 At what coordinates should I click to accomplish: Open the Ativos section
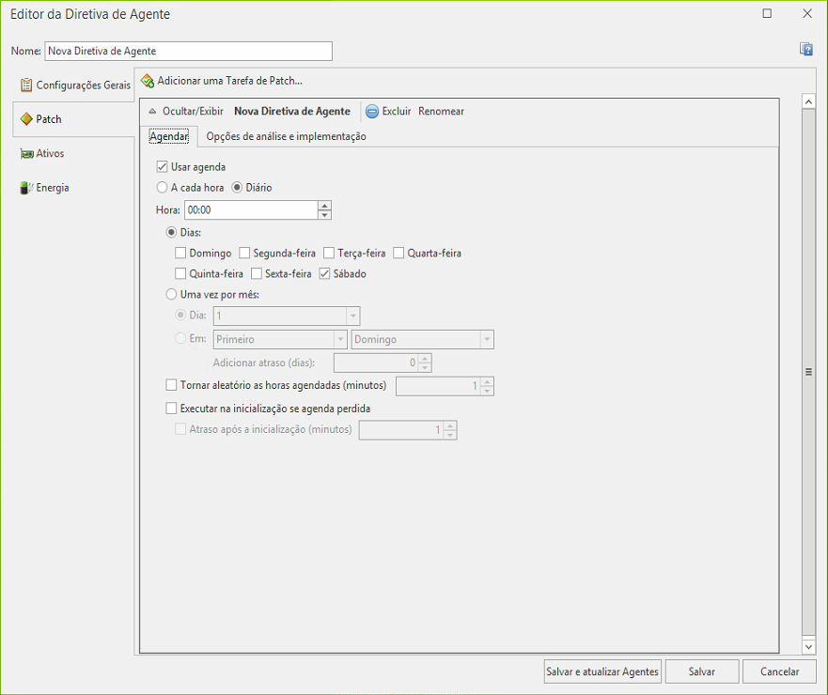(42, 154)
